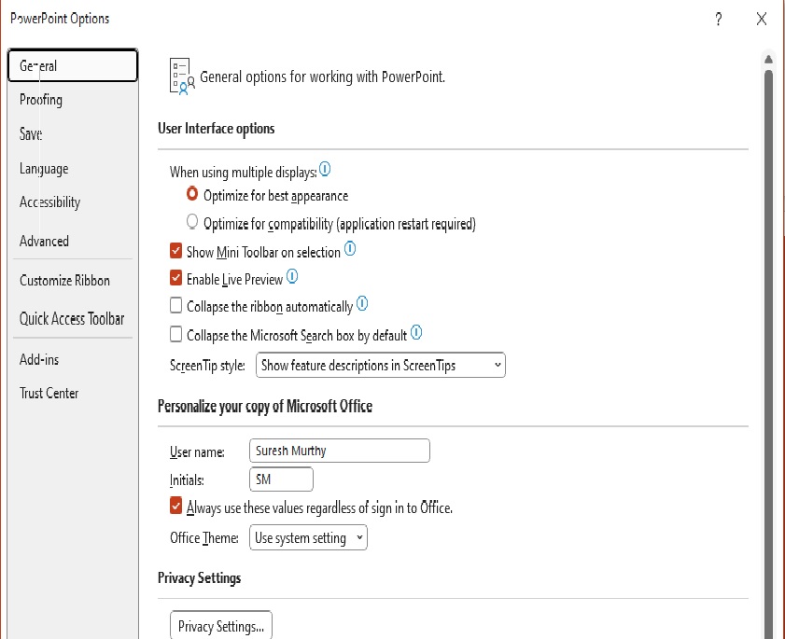
Task: Uncheck Always use these values checkbox
Action: 175,506
